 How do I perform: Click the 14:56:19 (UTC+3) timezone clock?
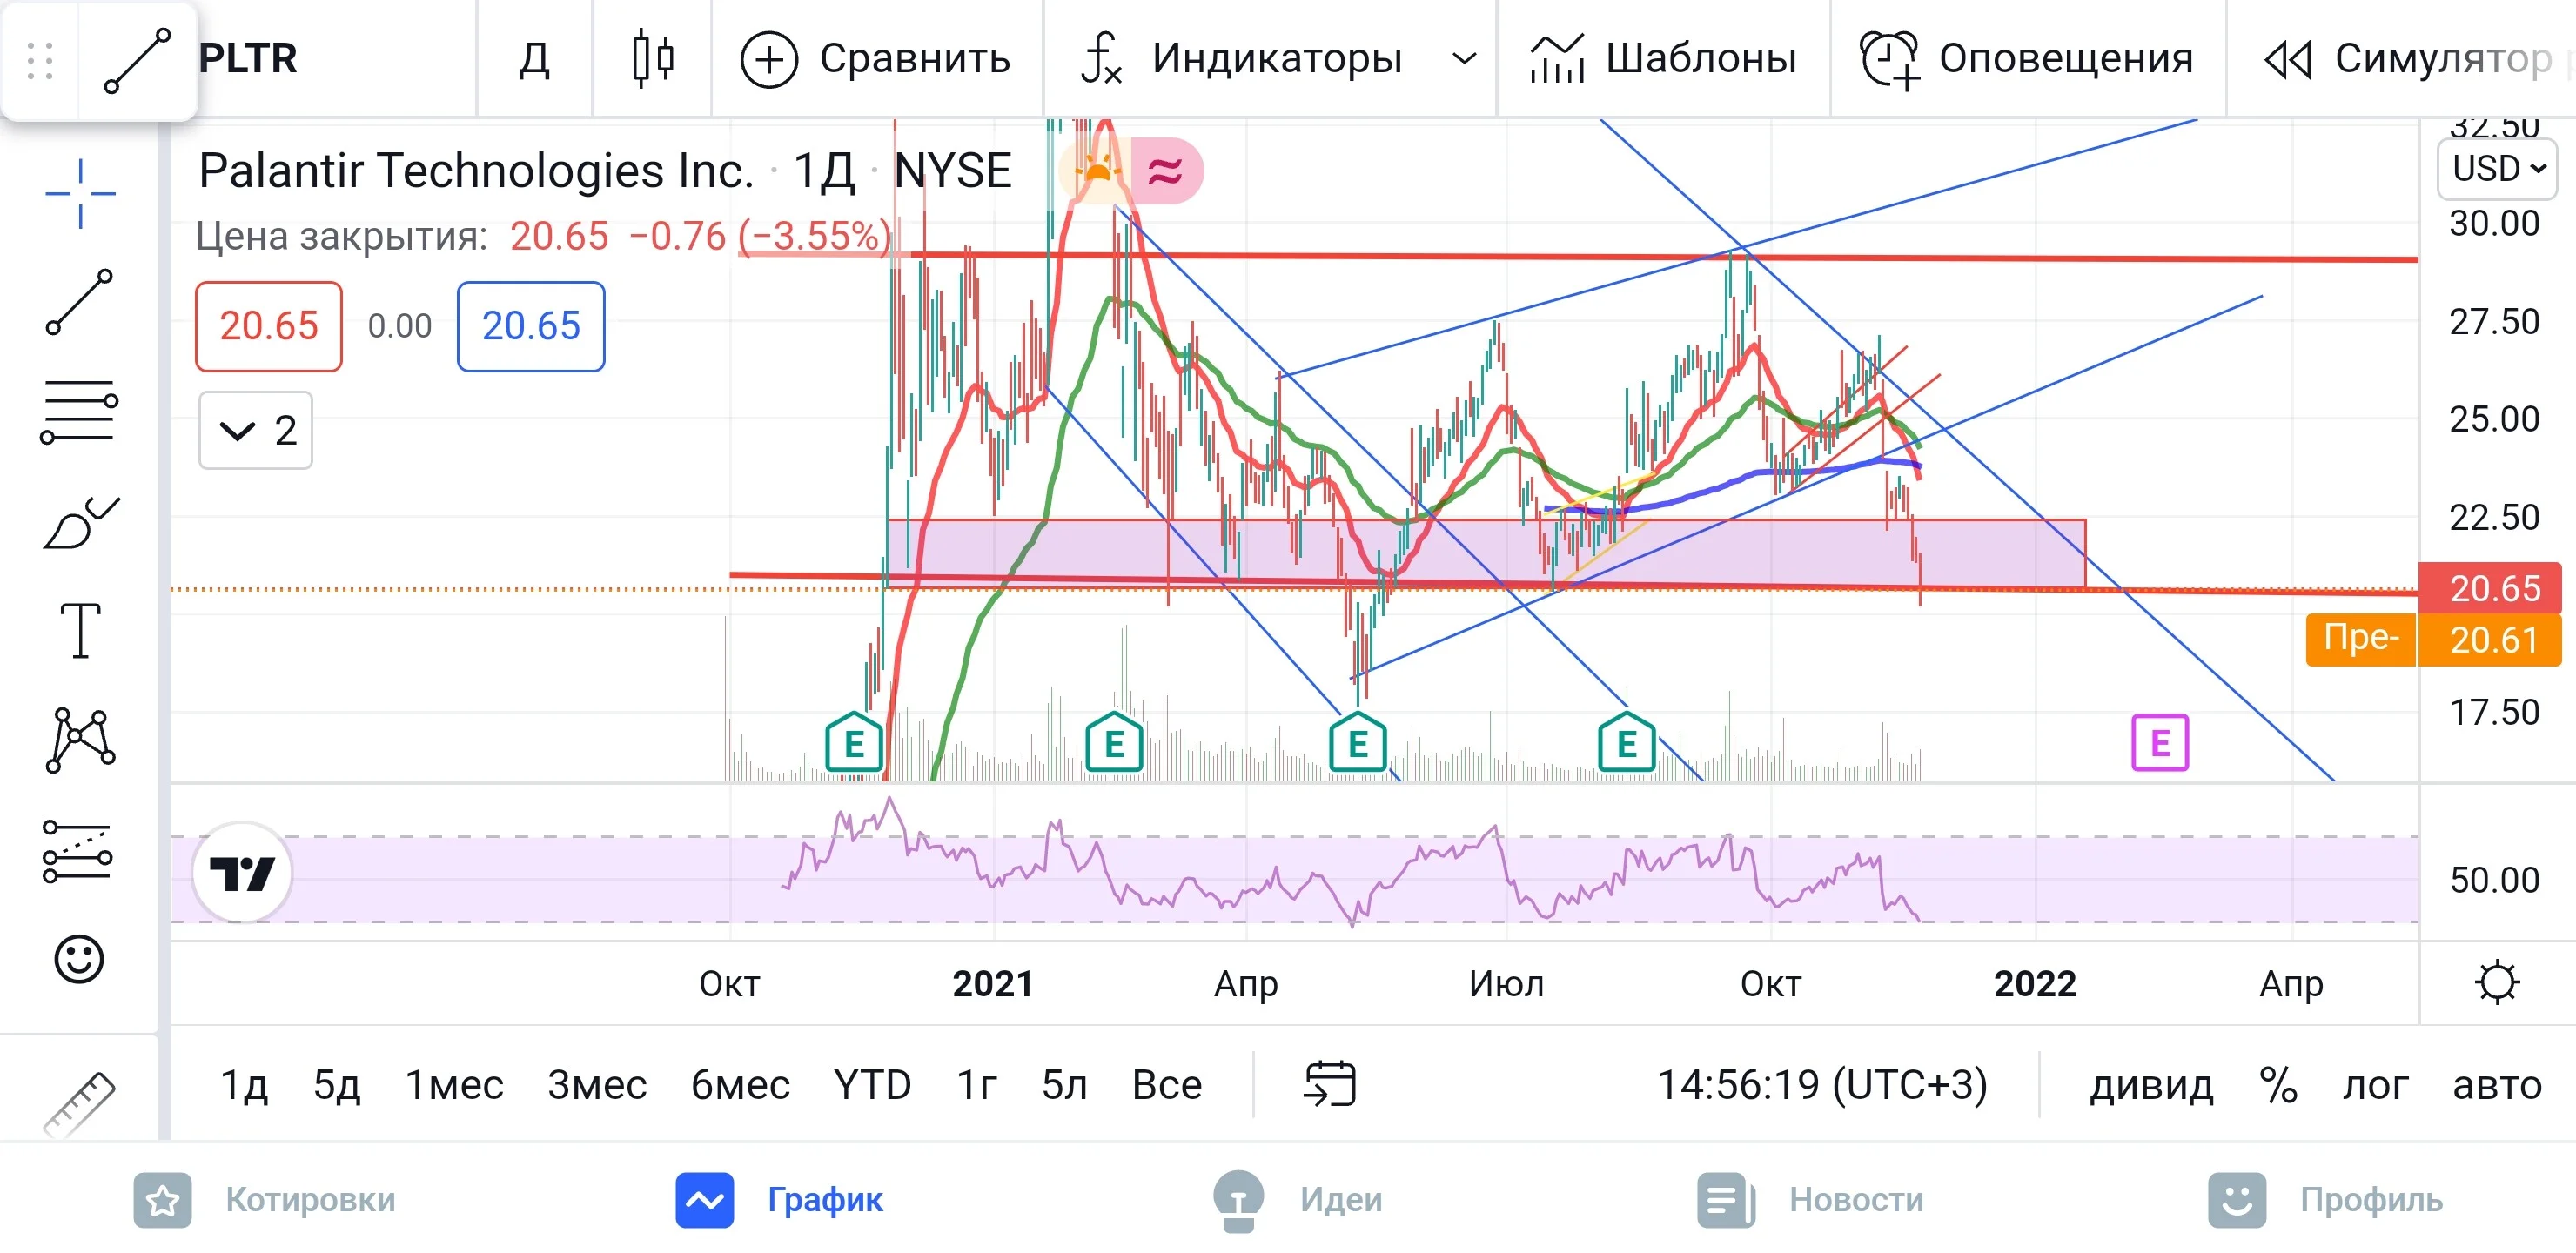point(1822,1084)
